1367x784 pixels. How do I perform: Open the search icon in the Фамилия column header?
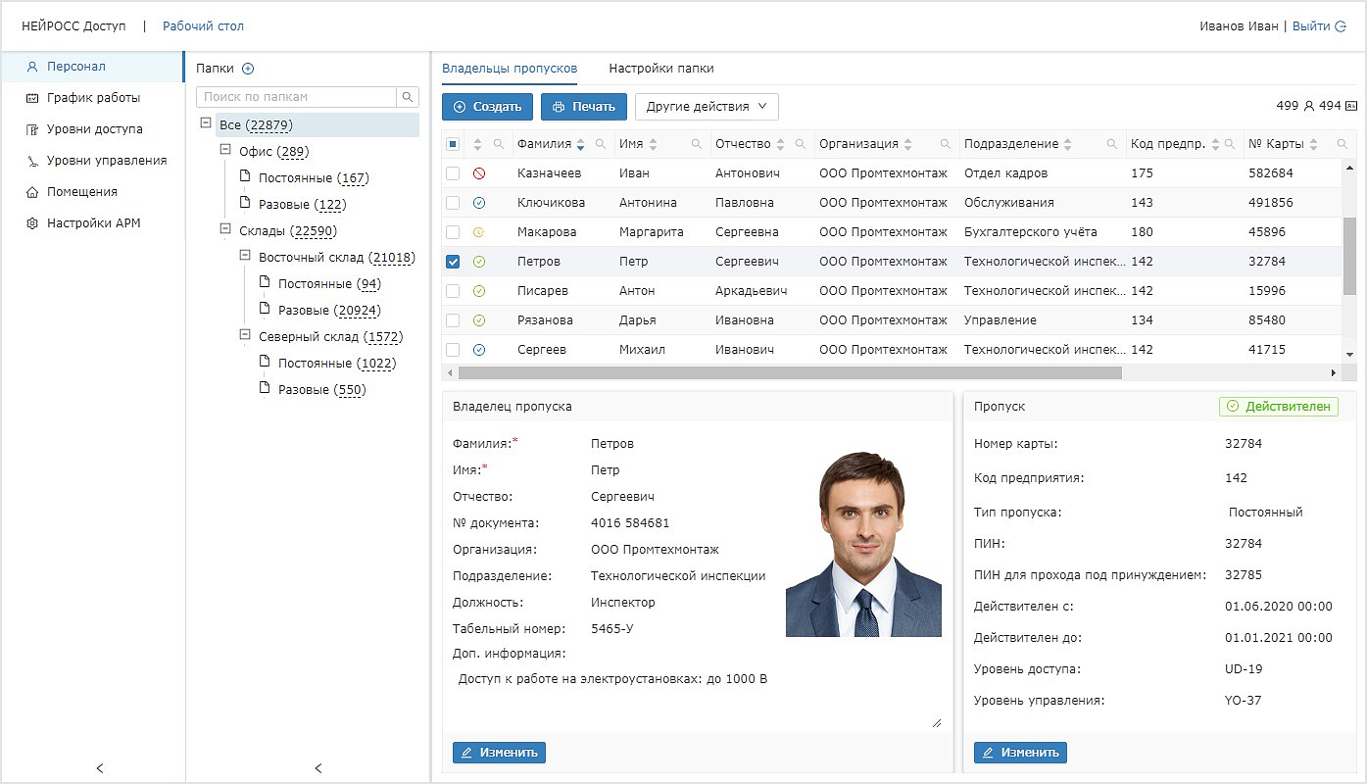(602, 143)
